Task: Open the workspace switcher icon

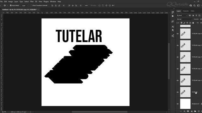Action: (199, 6)
